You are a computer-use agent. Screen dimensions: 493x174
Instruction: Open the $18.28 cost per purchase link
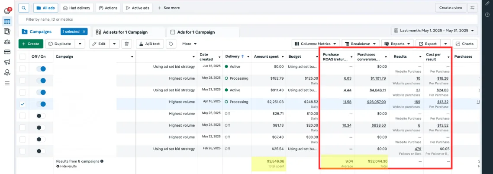[x=443, y=78]
